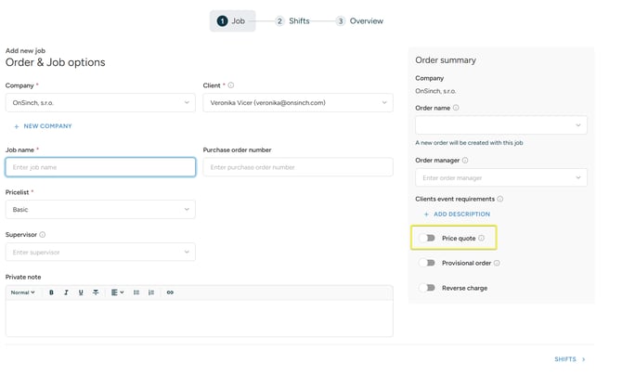Open the Order manager dropdown

click(x=501, y=177)
